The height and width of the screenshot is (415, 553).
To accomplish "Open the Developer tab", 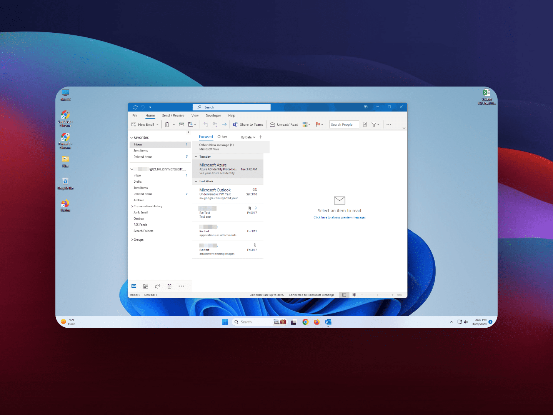I will (x=213, y=115).
